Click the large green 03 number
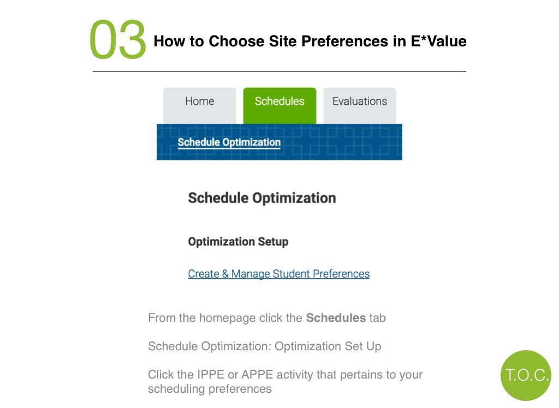559x408 pixels. 118,39
